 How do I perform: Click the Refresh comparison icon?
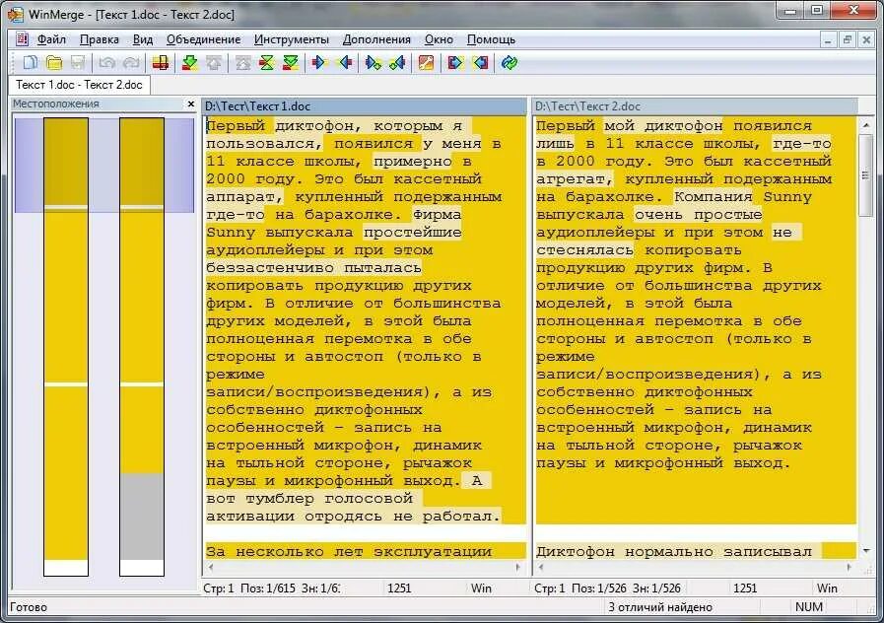click(510, 62)
